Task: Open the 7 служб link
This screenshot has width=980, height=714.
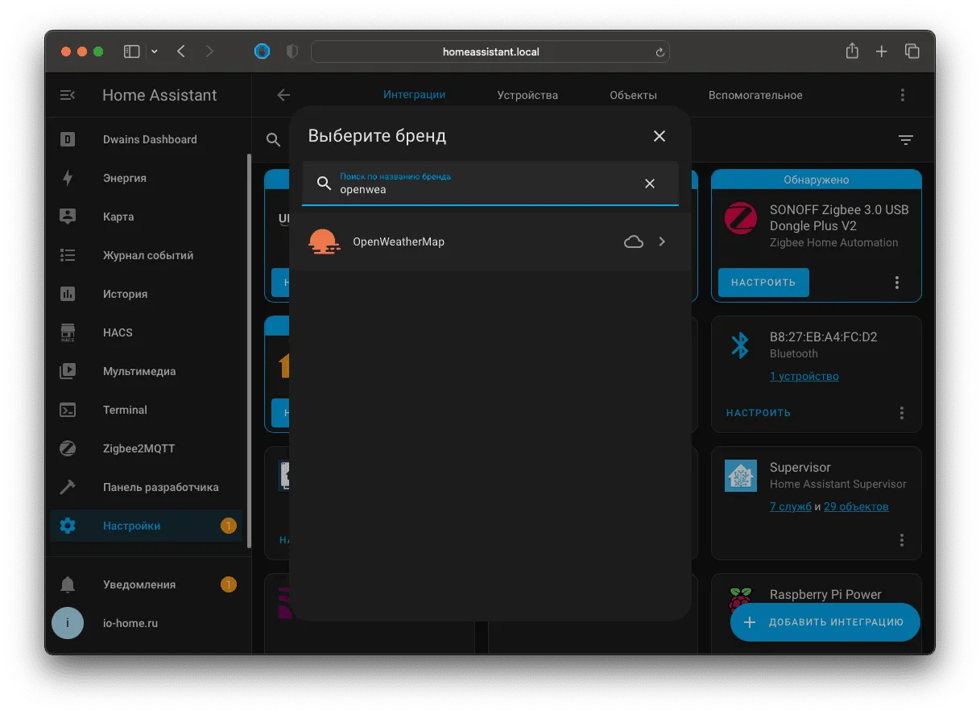Action: pos(791,506)
